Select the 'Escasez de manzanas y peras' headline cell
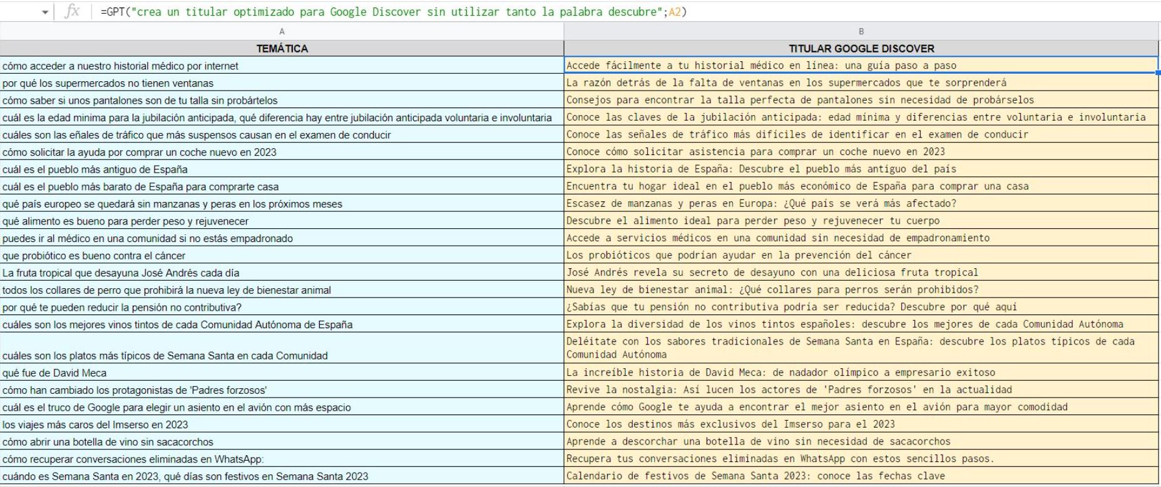Image resolution: width=1161 pixels, height=487 pixels. pyautogui.click(x=861, y=204)
